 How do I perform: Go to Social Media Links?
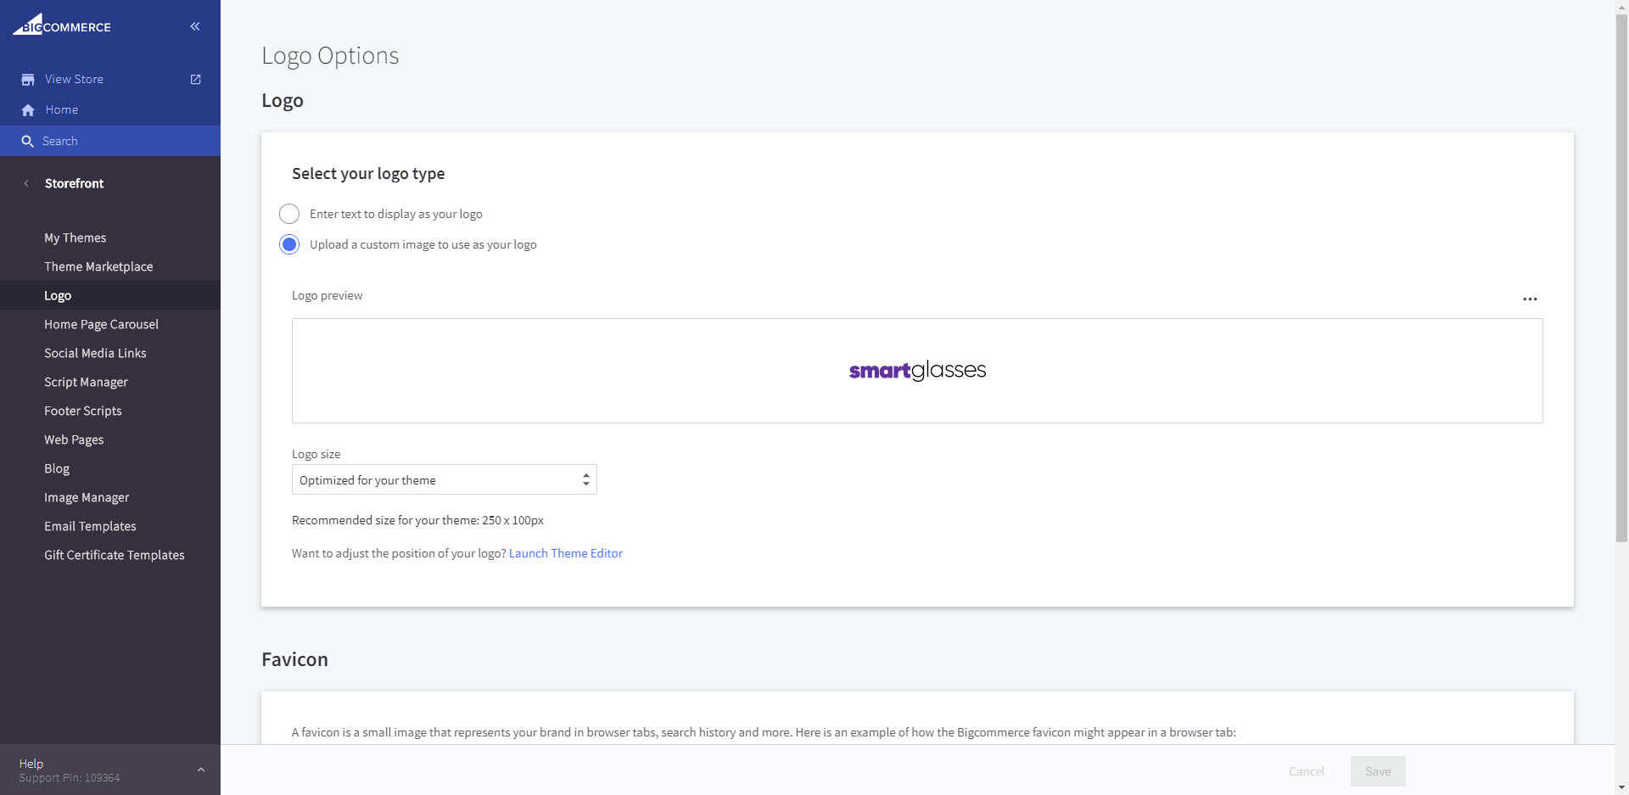95,353
